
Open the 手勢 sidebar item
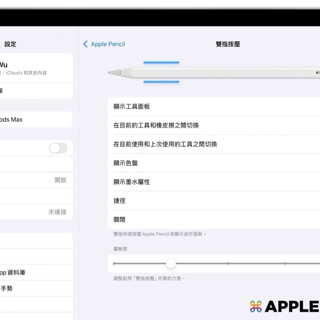(x=34, y=289)
